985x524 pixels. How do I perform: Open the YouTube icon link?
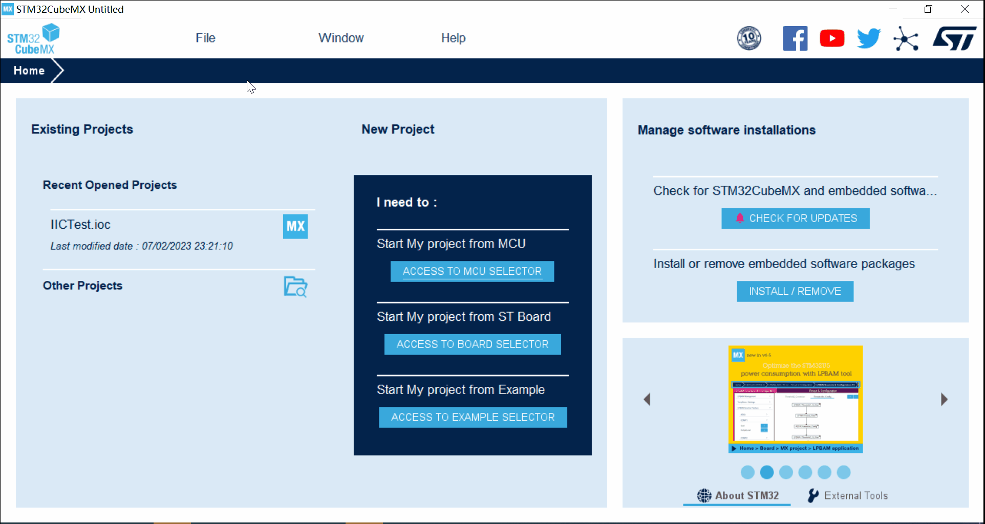click(832, 38)
